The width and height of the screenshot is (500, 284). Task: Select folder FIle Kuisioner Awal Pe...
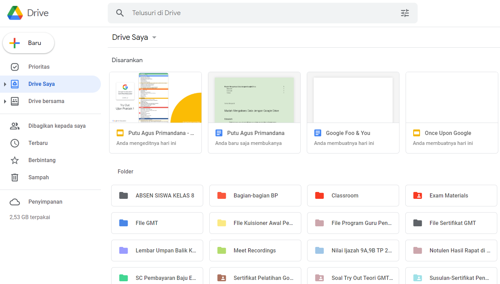point(255,223)
